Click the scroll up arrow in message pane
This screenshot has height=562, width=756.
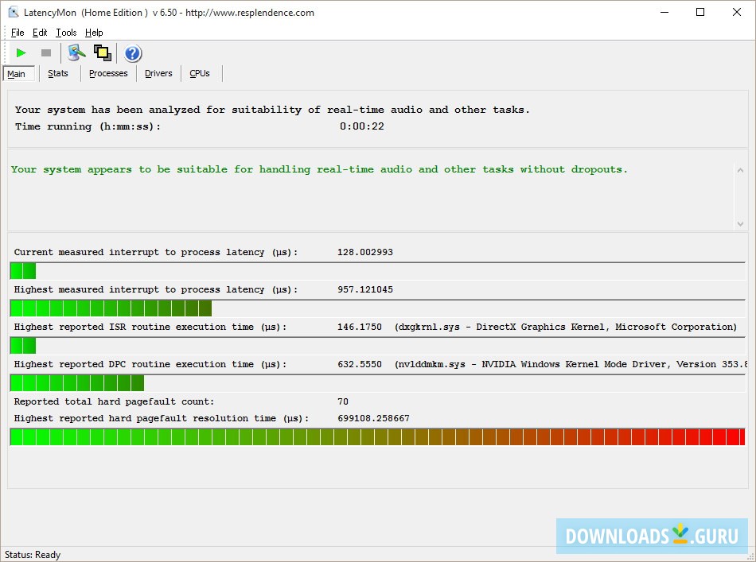[741, 170]
